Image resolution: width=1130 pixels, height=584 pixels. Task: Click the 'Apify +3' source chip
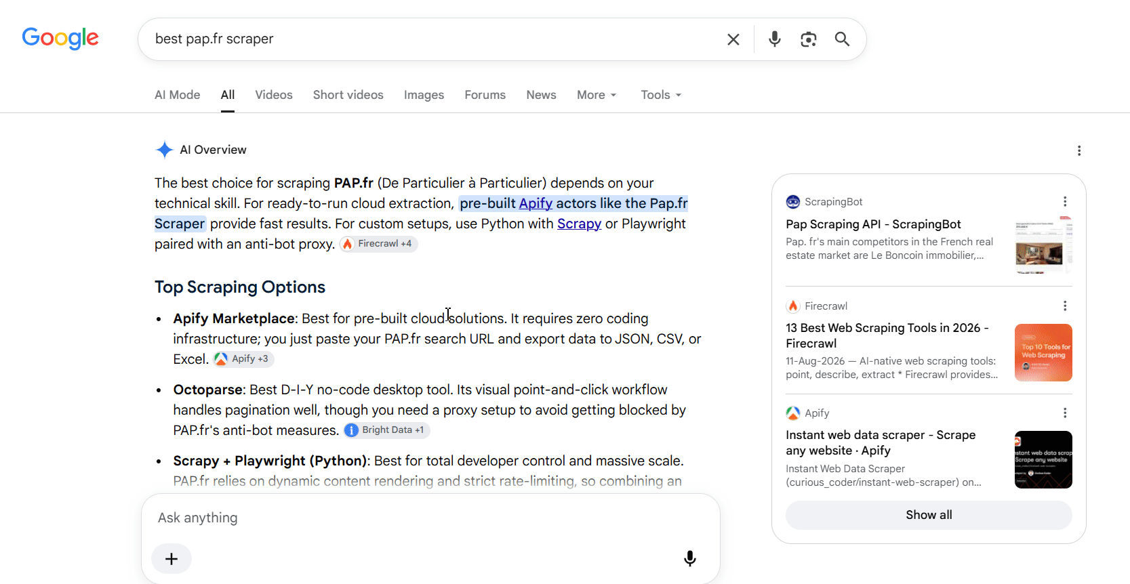(x=243, y=359)
